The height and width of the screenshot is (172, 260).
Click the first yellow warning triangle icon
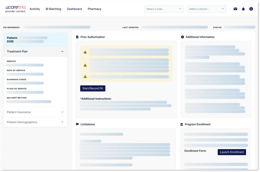(85, 52)
